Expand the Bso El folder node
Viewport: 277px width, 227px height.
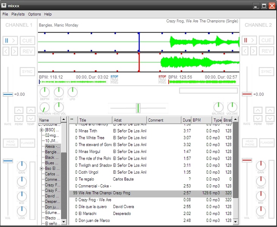pyautogui.click(x=42, y=168)
